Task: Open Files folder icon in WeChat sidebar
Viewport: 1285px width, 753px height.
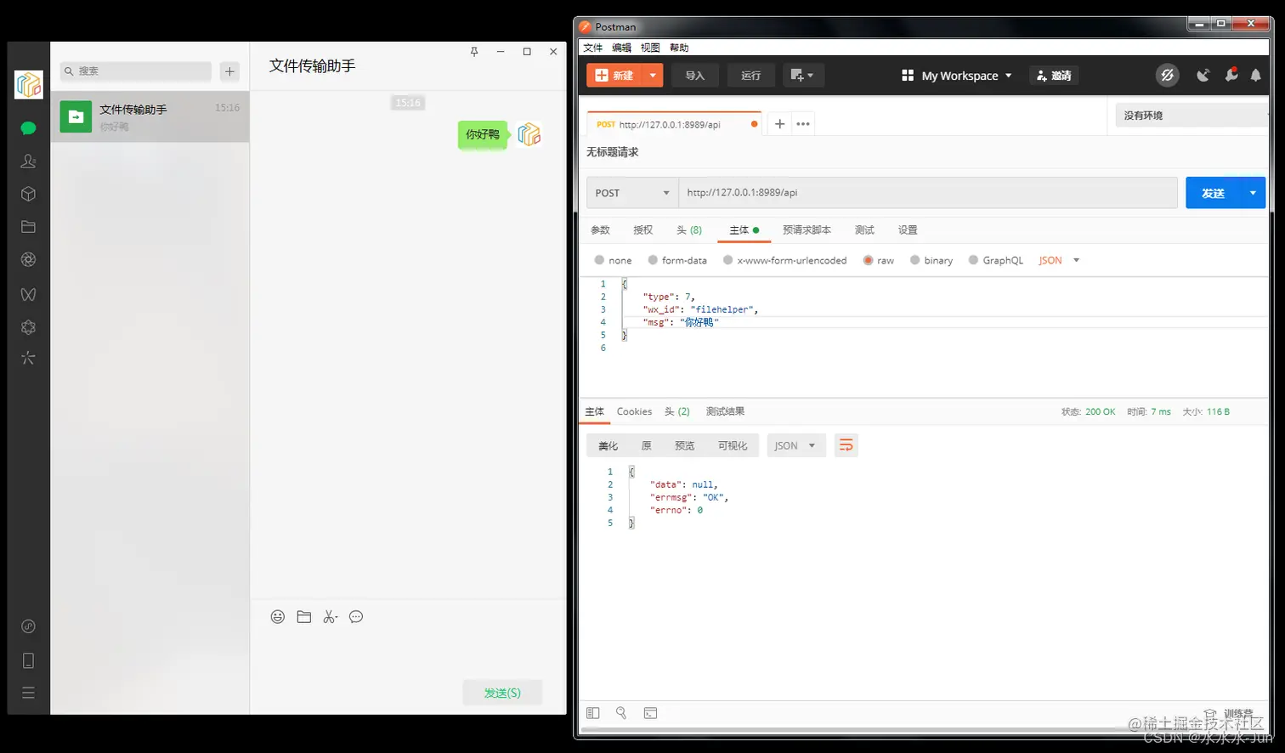Action: pos(28,227)
